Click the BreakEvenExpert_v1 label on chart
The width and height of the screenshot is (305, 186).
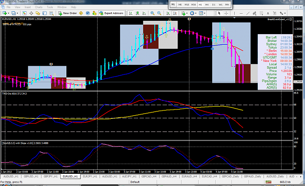[278, 19]
